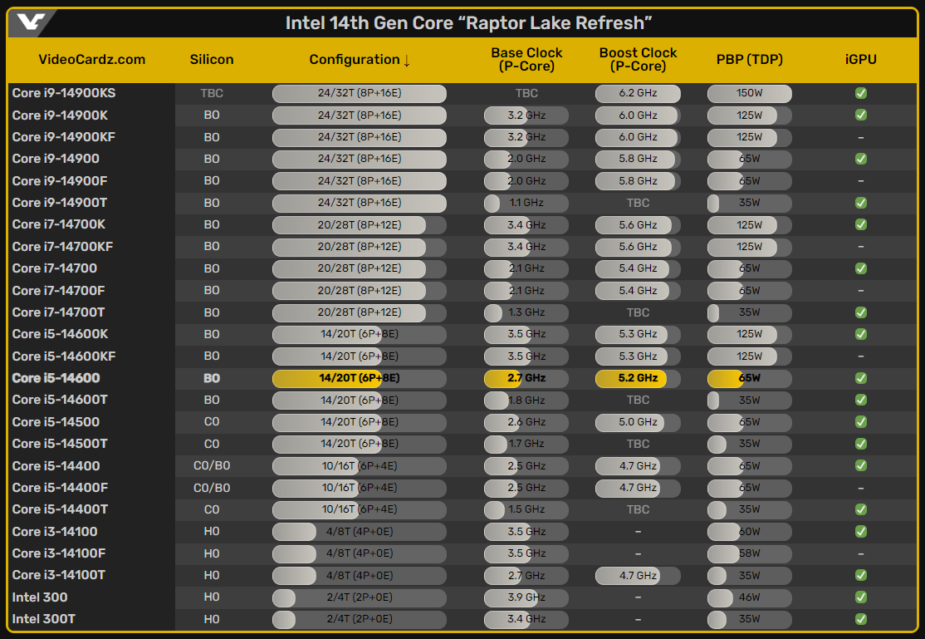
Task: Click the iGPU checkmark for Core i3-14100T
Action: (x=861, y=575)
